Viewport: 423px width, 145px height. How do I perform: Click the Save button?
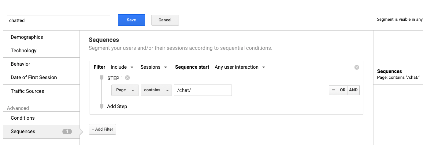[x=132, y=20]
